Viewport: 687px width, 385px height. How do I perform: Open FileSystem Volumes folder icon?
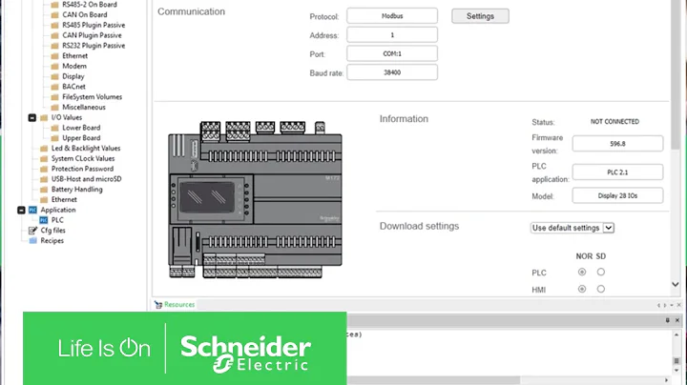tap(54, 97)
